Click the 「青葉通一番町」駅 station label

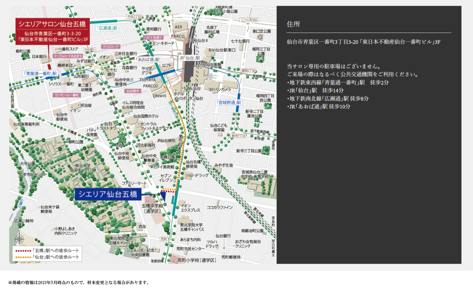[x=40, y=73]
